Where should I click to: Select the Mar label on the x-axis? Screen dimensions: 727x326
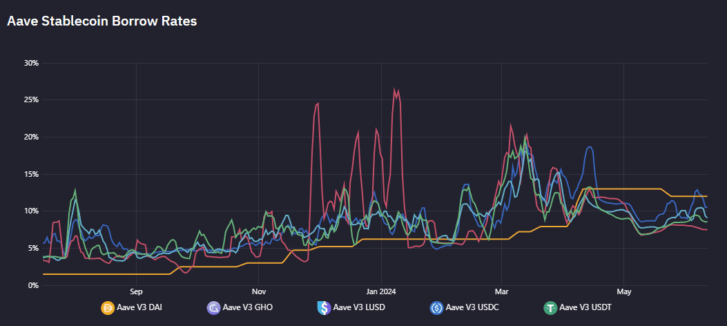pos(502,291)
